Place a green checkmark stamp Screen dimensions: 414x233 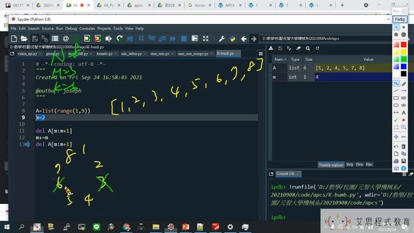coord(396,120)
